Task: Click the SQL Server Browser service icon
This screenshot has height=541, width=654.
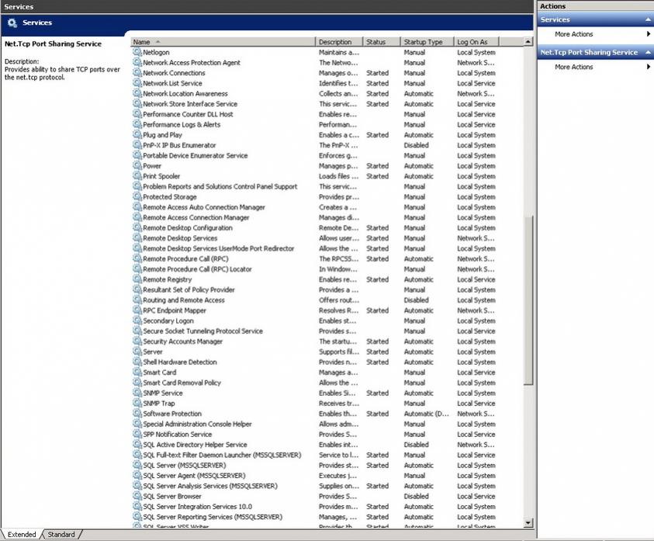Action: click(137, 496)
